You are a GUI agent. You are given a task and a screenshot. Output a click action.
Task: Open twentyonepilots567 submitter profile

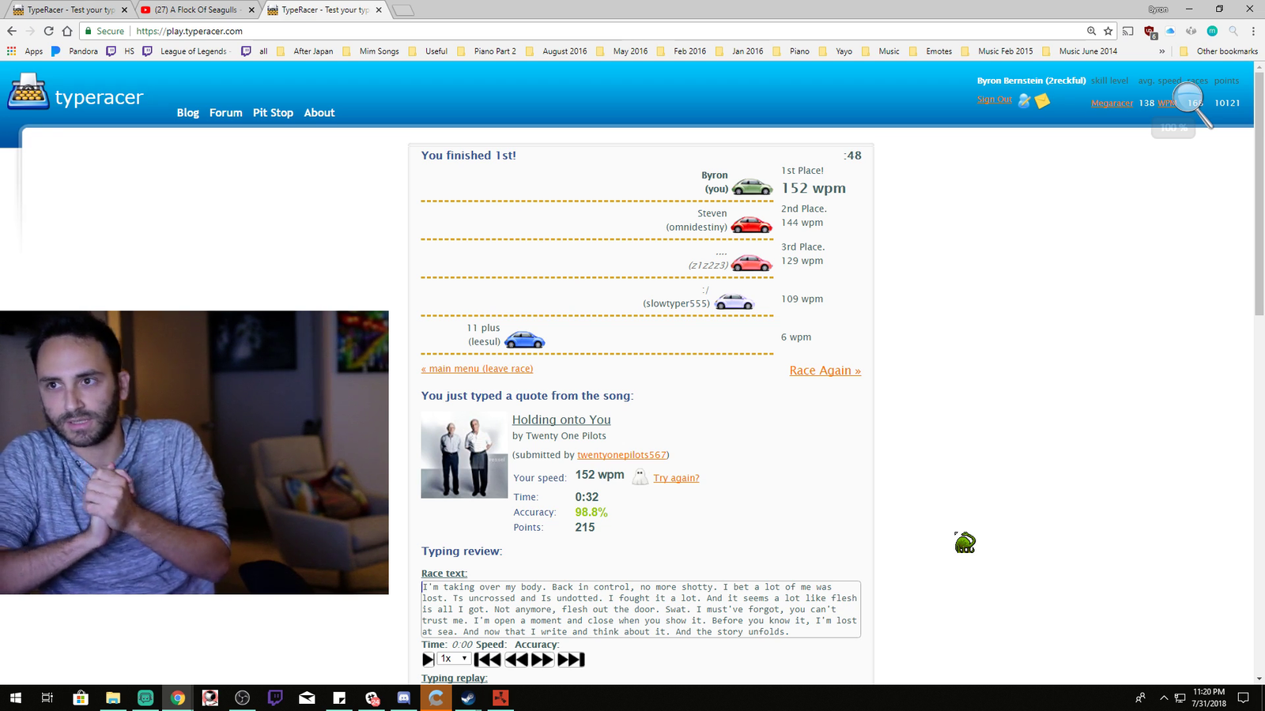(622, 455)
